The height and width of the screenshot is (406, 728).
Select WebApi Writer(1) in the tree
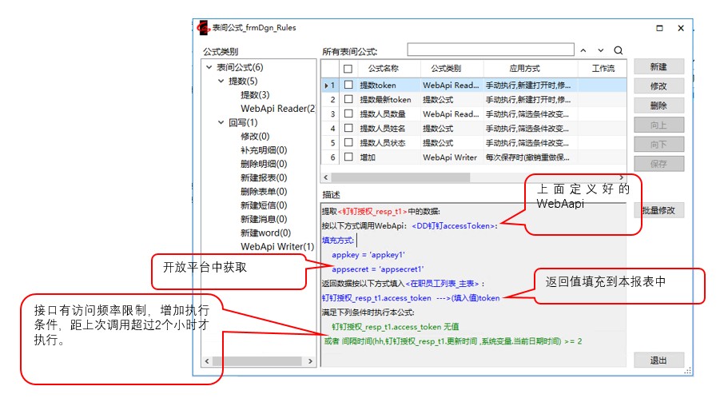276,247
